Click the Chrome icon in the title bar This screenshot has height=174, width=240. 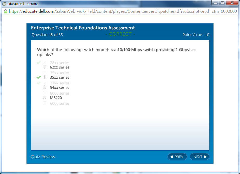pos(4,4)
